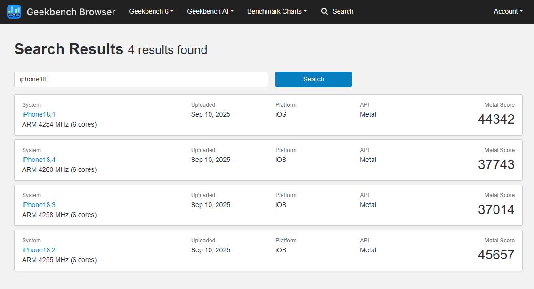Open the Account dropdown menu
This screenshot has height=289, width=534.
508,11
